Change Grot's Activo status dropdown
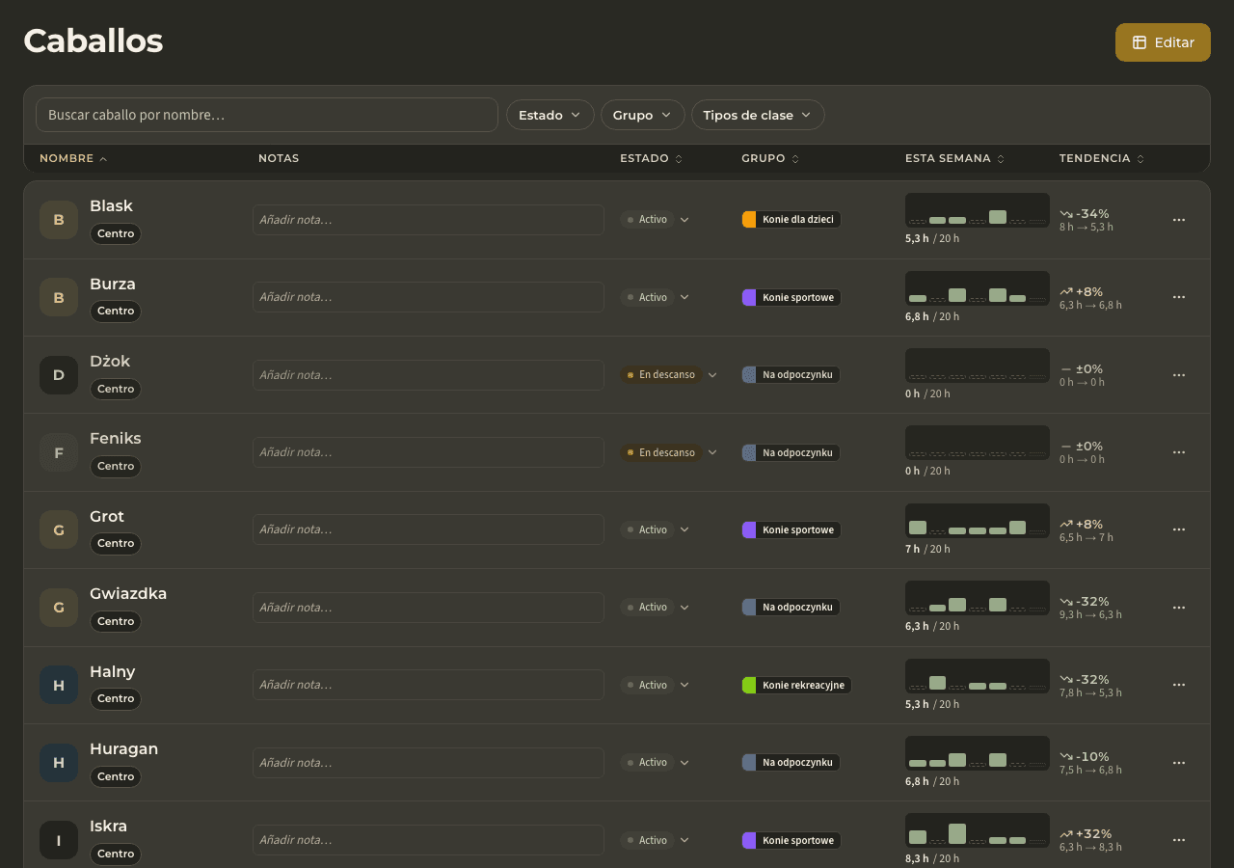Viewport: 1234px width, 868px height. click(656, 529)
